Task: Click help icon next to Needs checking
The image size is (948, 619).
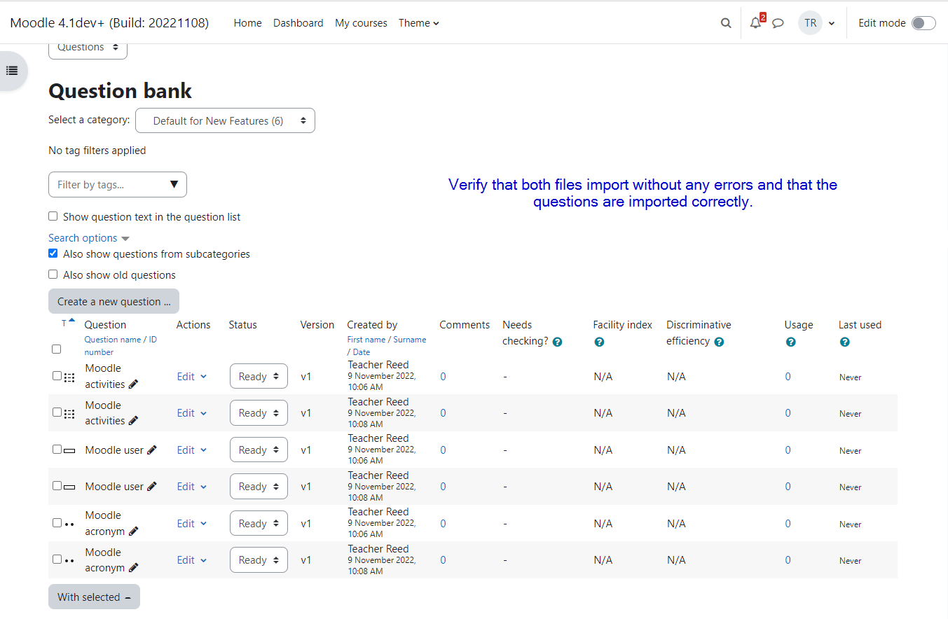Action: pos(558,342)
